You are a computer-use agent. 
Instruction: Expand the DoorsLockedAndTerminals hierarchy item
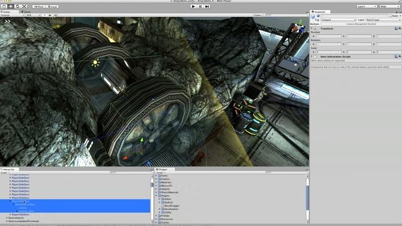point(7,221)
